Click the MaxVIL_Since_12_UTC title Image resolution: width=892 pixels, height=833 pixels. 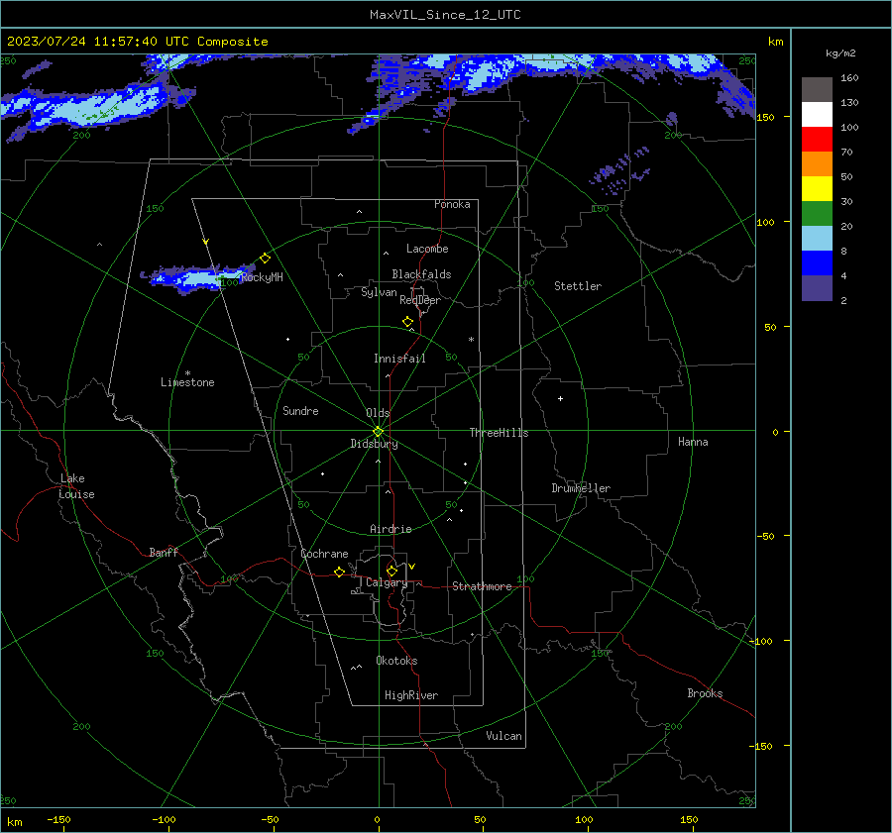(445, 15)
